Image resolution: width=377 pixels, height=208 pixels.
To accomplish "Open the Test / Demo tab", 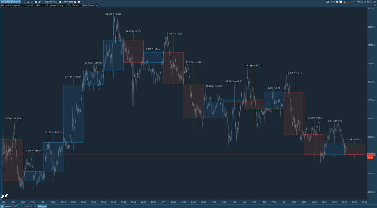I will [74, 5].
